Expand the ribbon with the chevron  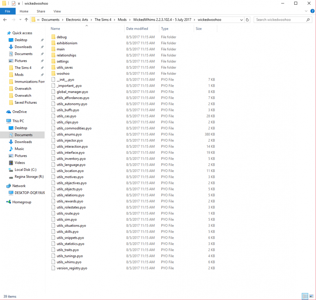306,11
